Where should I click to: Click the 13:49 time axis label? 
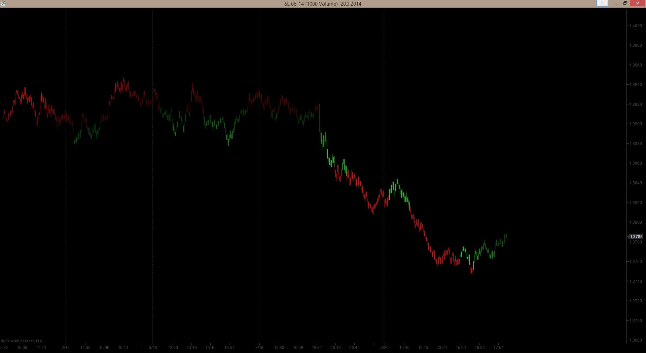192,348
